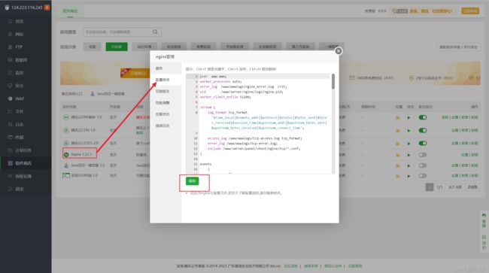The height and width of the screenshot is (273, 489).
Task: Click the Java项目一键部署 3.5 entry in the list
Action: [87, 165]
